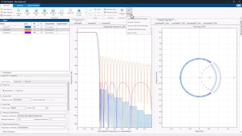Select the Lowpass FIR response icon
Screen dimensions: 242x136
coord(27,11)
